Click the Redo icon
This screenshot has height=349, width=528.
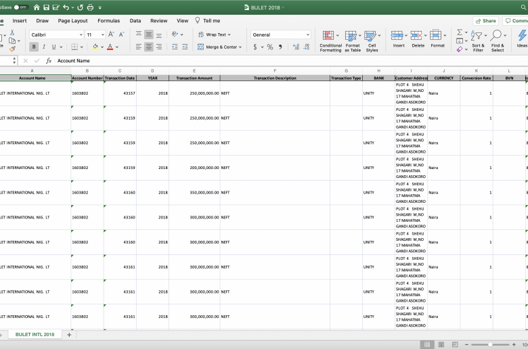click(80, 7)
